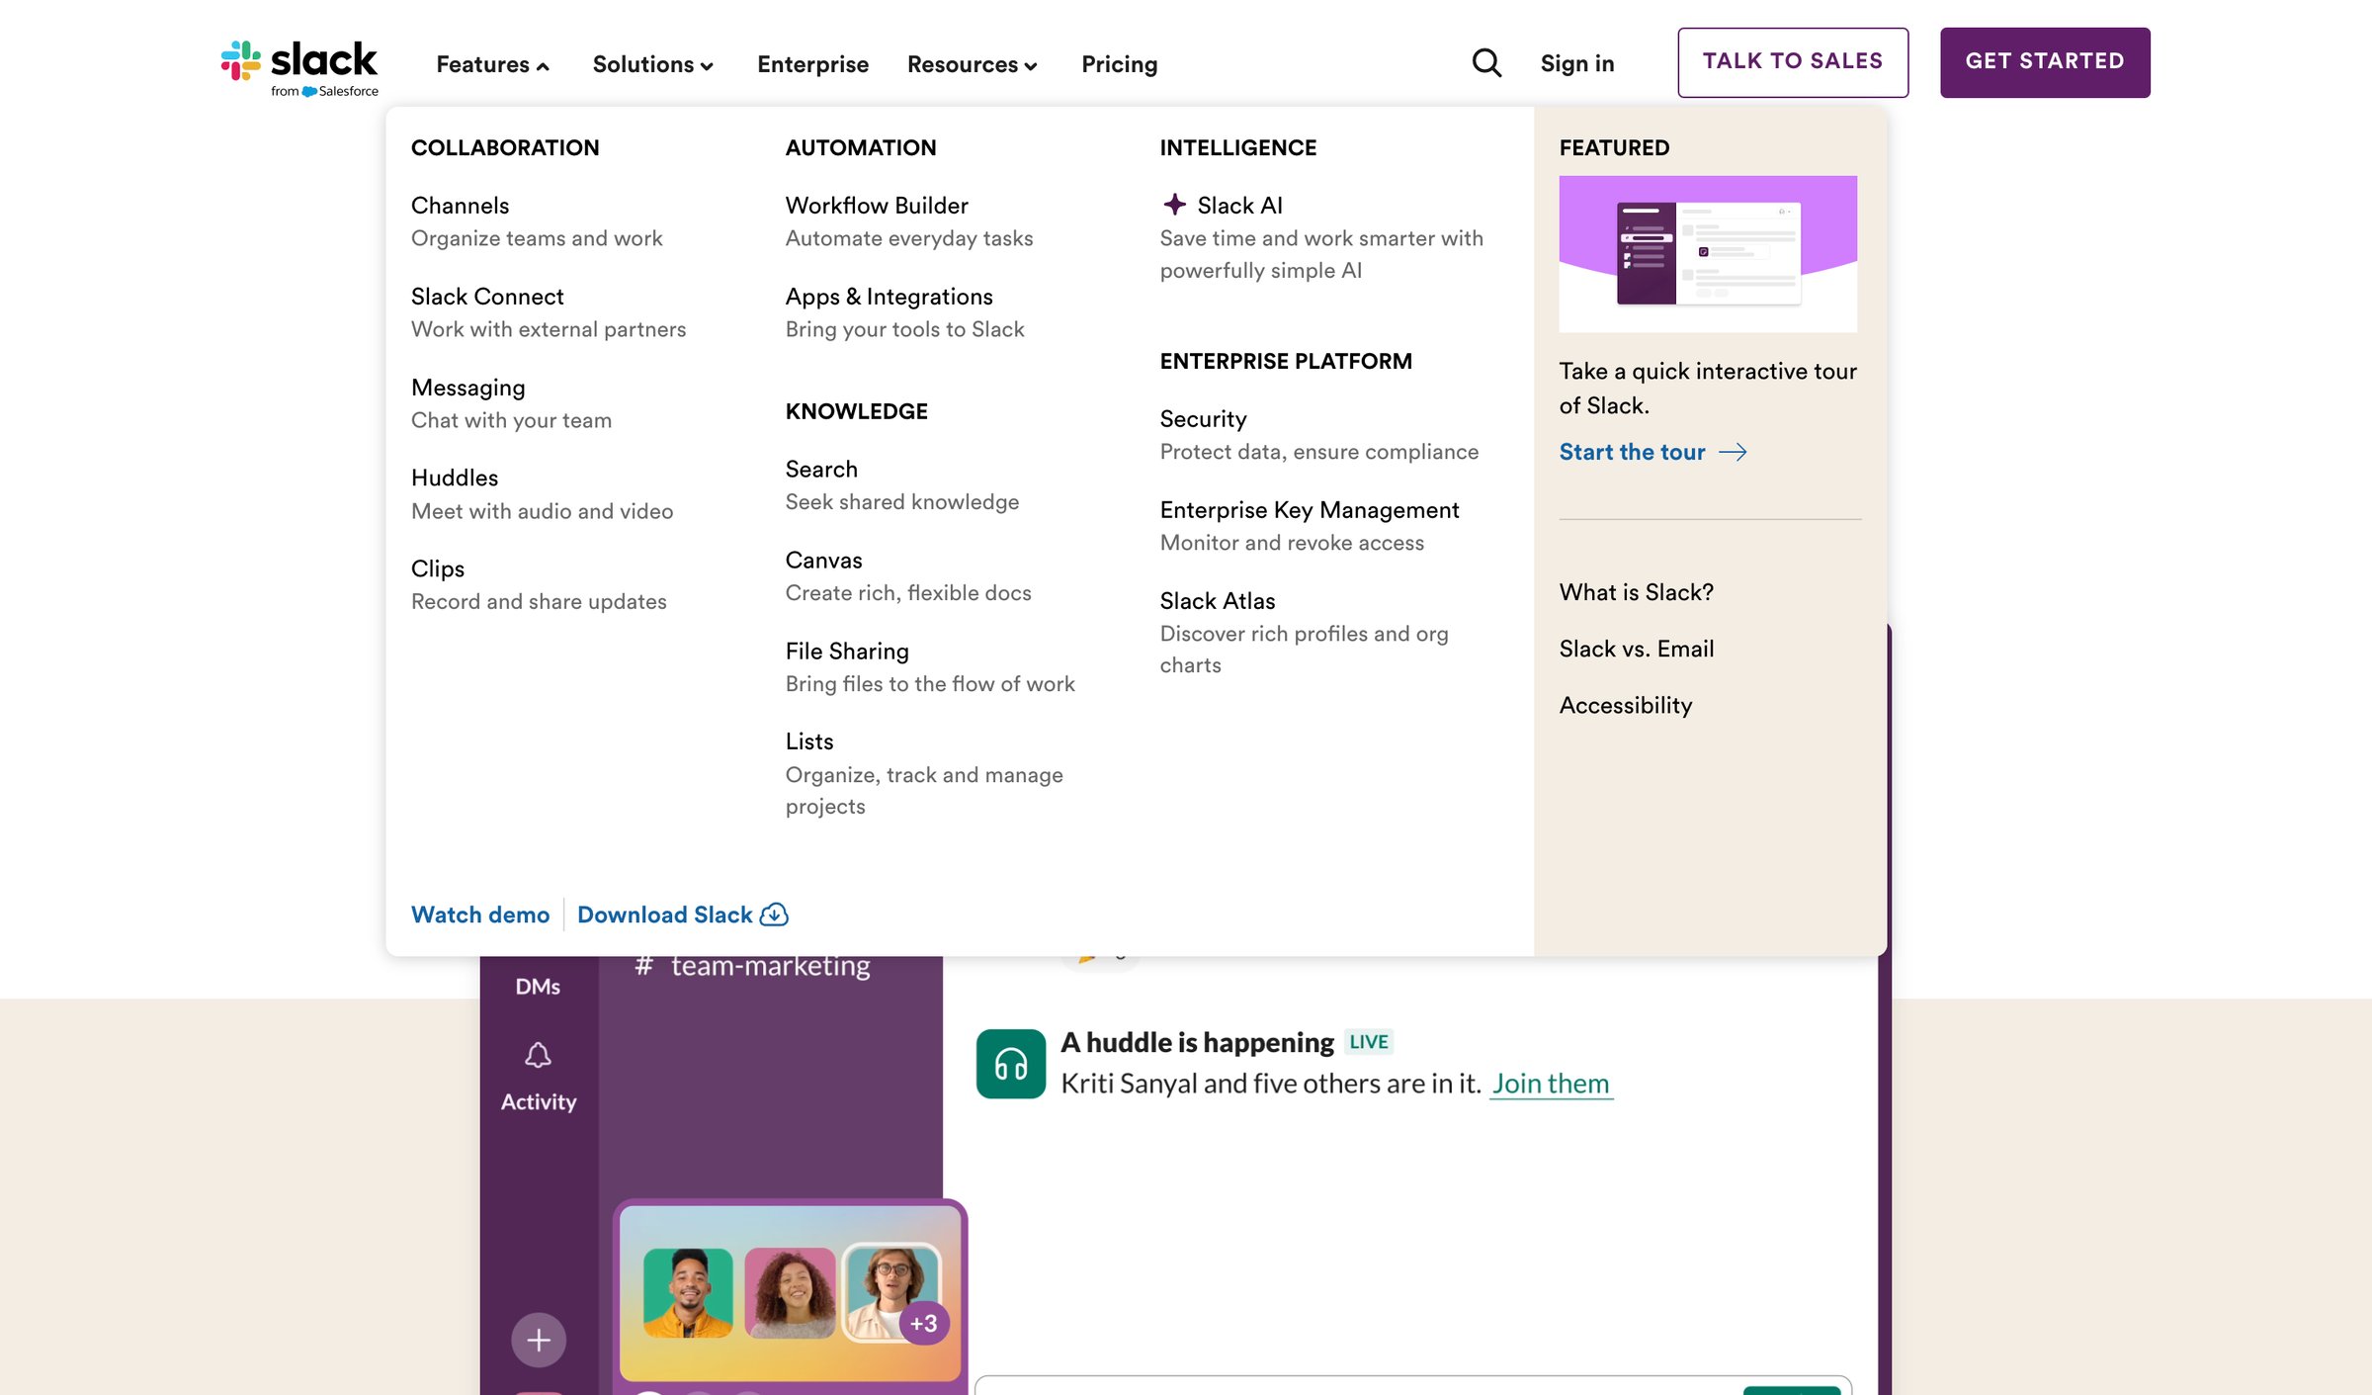This screenshot has width=2372, height=1395.
Task: Open the Canvas feature
Action: pos(823,561)
